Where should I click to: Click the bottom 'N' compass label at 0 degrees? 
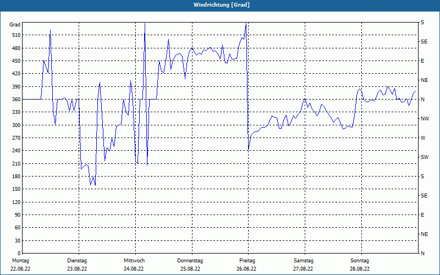tap(422, 254)
